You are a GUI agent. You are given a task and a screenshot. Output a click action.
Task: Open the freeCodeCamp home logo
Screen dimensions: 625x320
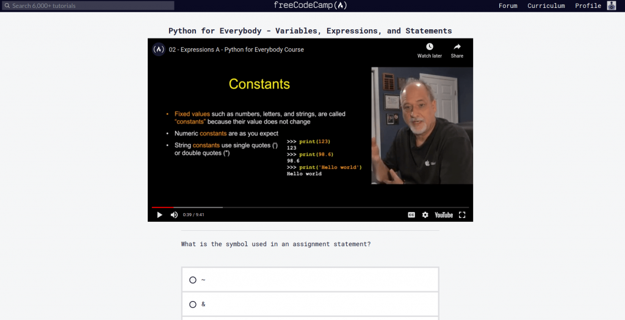click(310, 5)
